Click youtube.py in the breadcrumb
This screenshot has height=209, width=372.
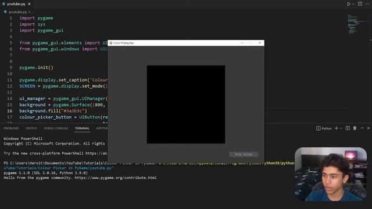(18, 12)
